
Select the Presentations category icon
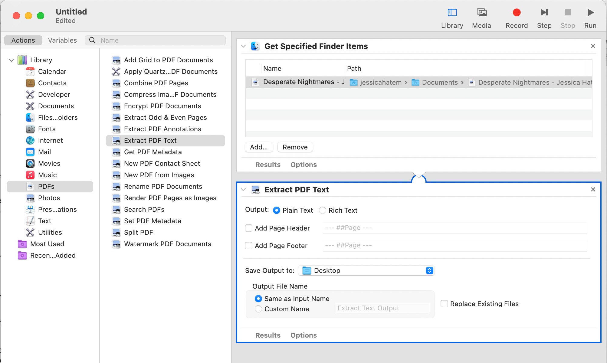30,210
